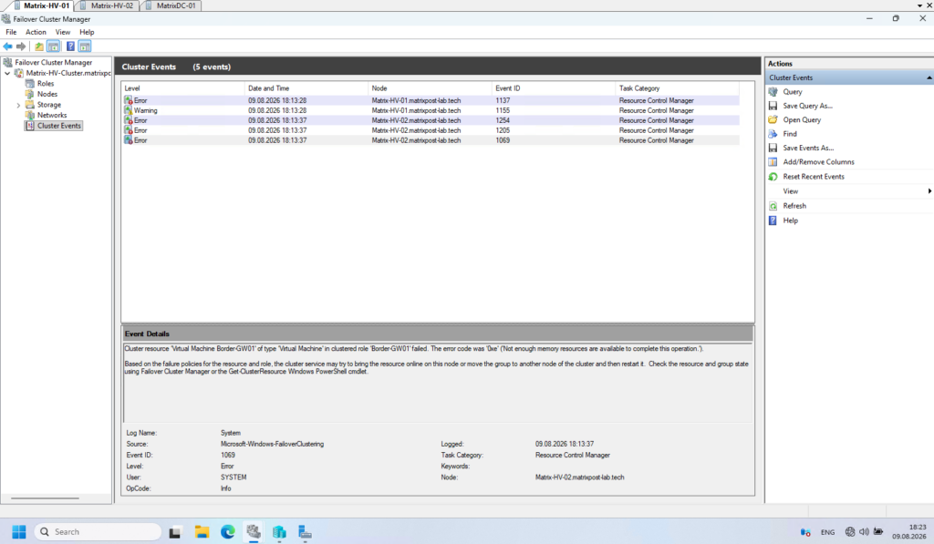Expand the View submenu arrow in Actions
Image resolution: width=934 pixels, height=544 pixels.
tap(929, 191)
